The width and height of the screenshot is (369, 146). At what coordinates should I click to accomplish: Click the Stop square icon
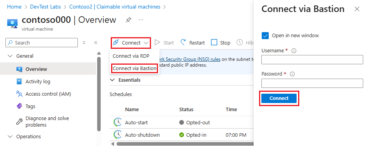214,42
